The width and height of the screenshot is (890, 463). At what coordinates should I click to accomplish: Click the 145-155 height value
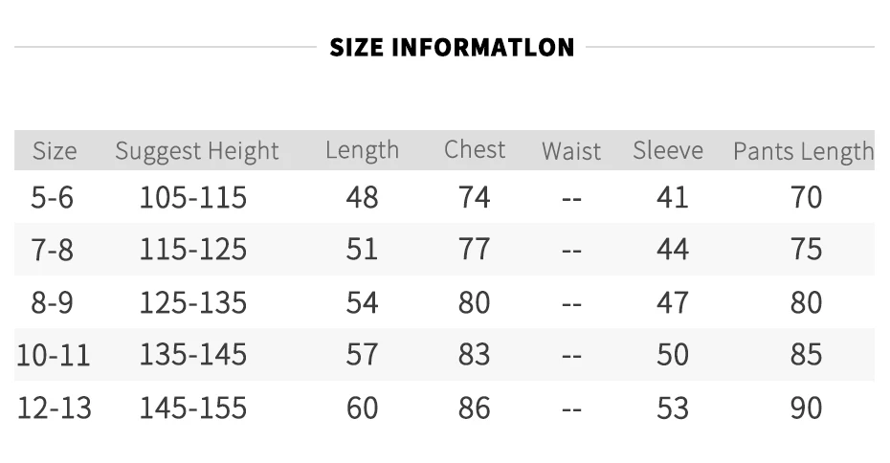coord(193,408)
